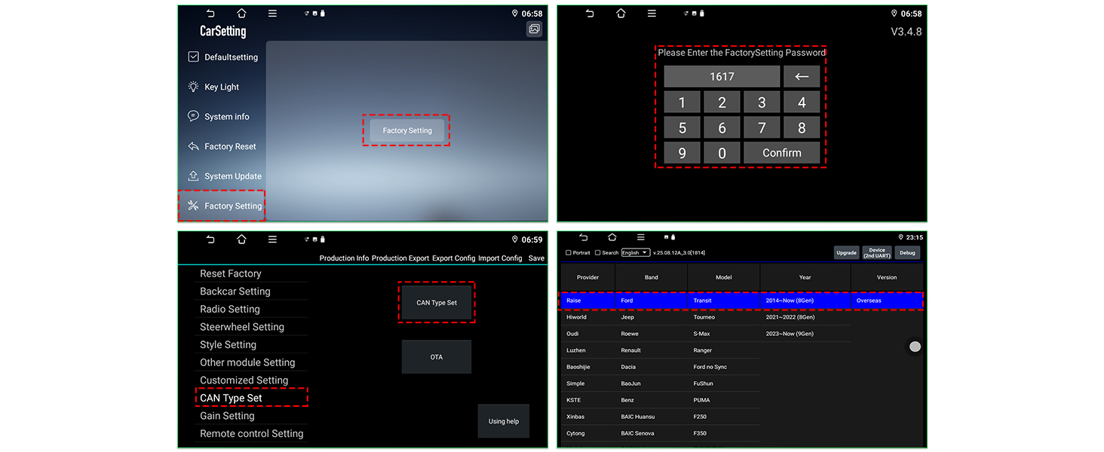Enable the Portrait checkbox

pos(569,253)
